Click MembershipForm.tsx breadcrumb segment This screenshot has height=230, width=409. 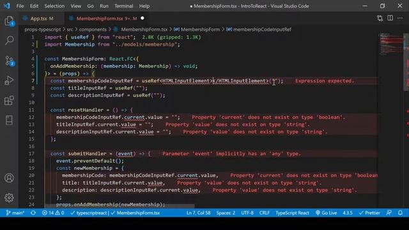144,29
